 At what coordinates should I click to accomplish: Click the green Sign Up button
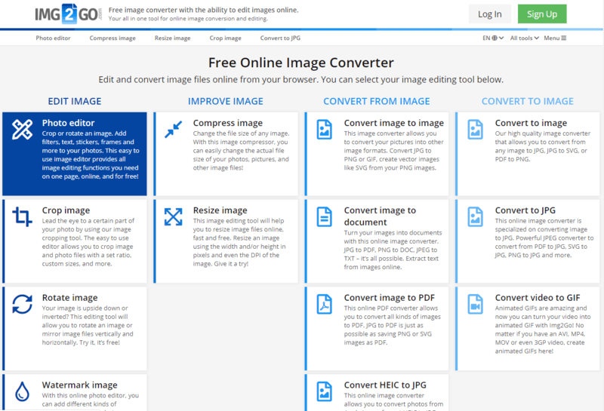coord(542,14)
